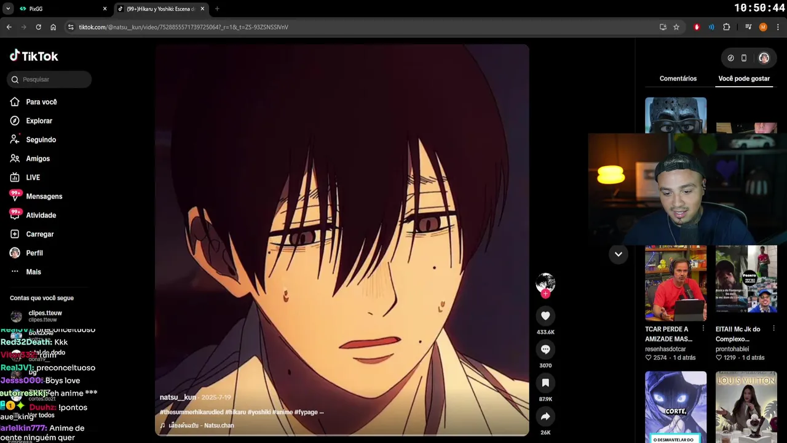Click the down chevron for next video
The width and height of the screenshot is (787, 443).
pyautogui.click(x=618, y=254)
